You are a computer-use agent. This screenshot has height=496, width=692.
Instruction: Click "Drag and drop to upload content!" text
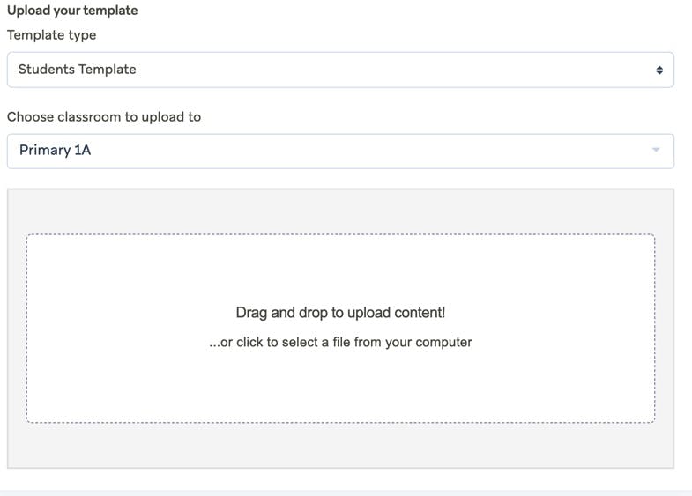click(x=340, y=313)
